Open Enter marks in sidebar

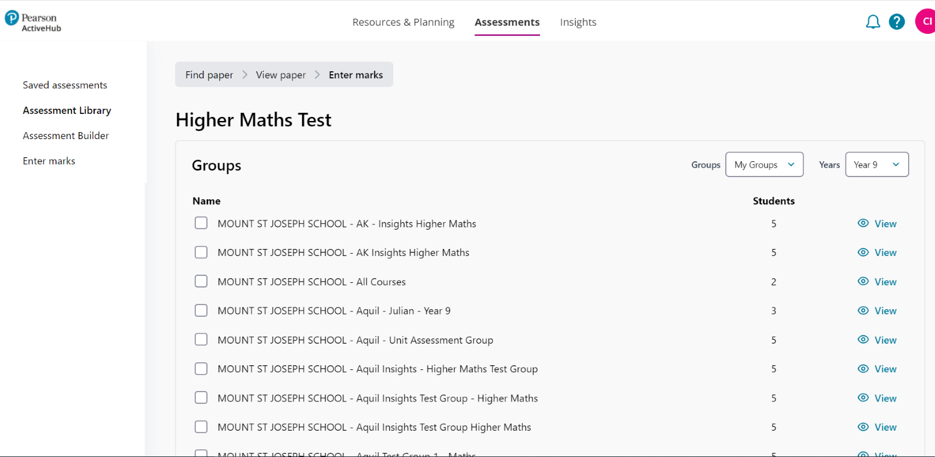click(49, 161)
